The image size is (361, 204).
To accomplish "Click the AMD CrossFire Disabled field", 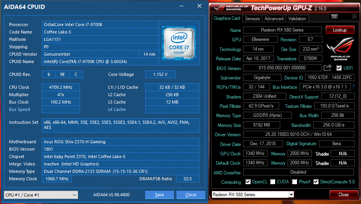I will coord(299,172).
